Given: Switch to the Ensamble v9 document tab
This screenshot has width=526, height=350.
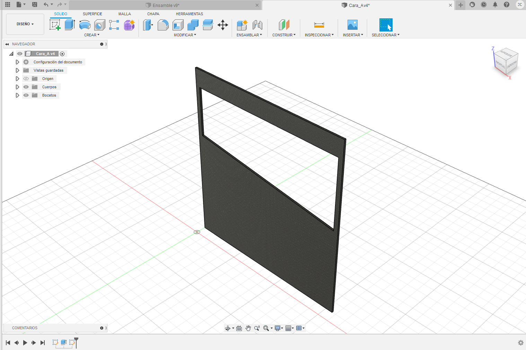Looking at the screenshot, I should point(165,5).
